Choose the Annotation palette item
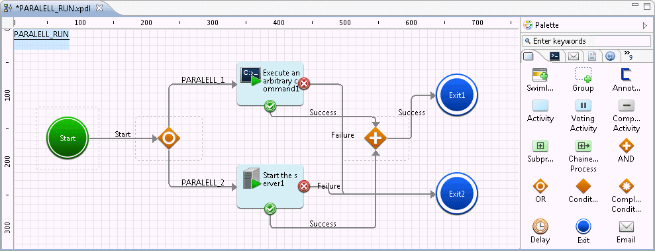 [626, 74]
